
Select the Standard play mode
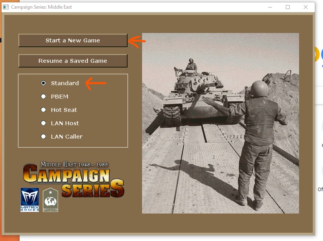43,83
